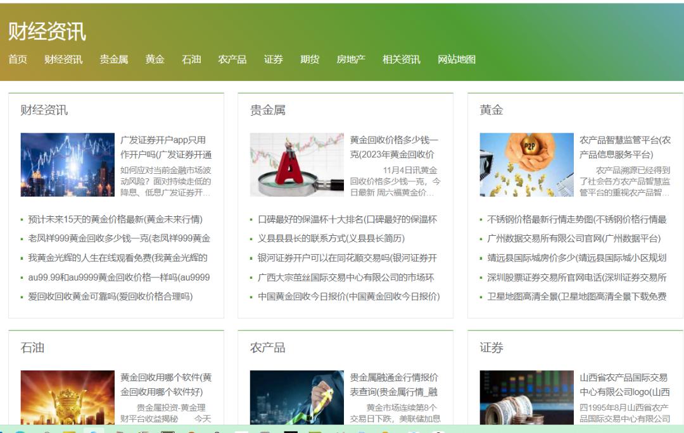684x433 pixels.
Task: Click the 首页 navigation menu item
Action: pyautogui.click(x=18, y=59)
